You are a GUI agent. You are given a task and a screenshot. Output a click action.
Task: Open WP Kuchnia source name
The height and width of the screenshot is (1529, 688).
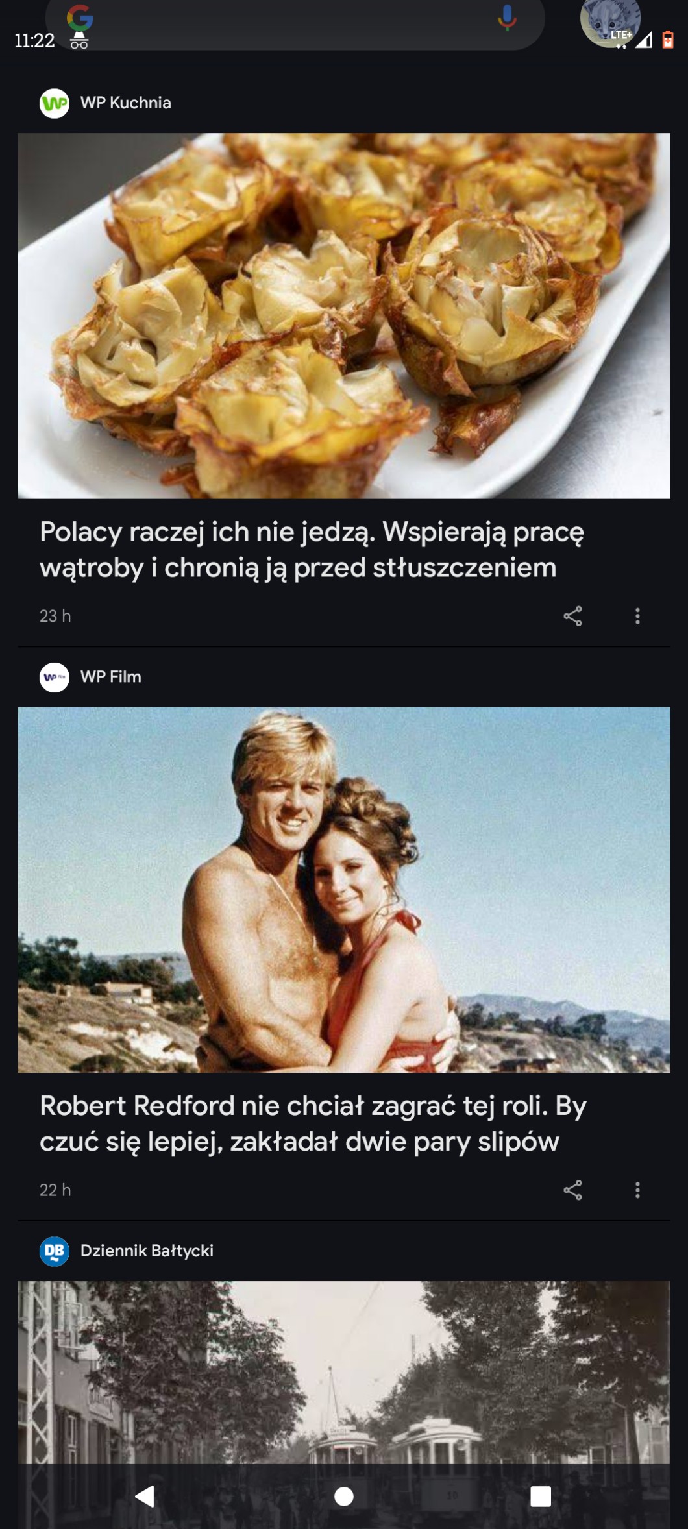(126, 103)
